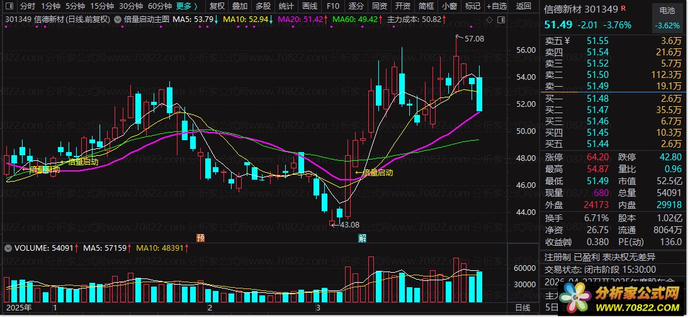Click the 返回 back button

pos(523,6)
